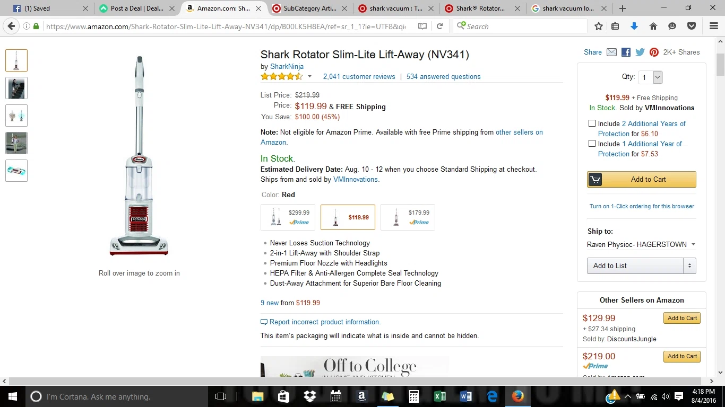Select the second product thumbnail image
725x407 pixels.
16,88
